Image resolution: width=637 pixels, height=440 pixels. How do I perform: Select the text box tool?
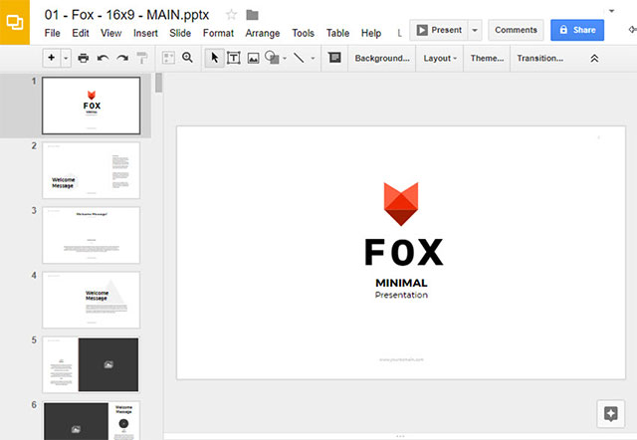click(234, 59)
